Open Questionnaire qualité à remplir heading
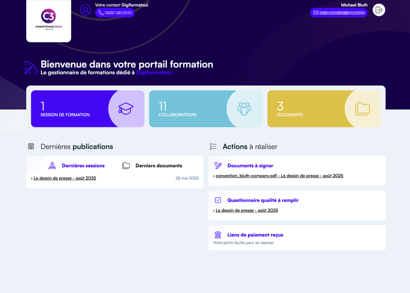This screenshot has width=410, height=293. point(263,200)
